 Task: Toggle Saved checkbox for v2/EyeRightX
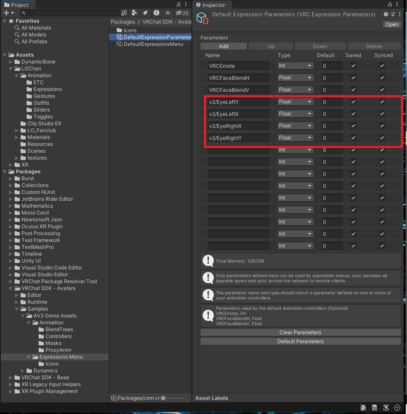point(353,126)
